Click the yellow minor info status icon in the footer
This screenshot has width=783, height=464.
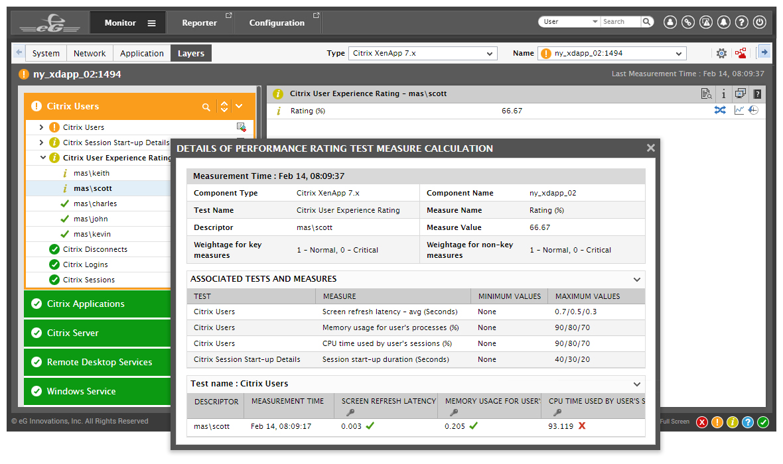tap(732, 422)
